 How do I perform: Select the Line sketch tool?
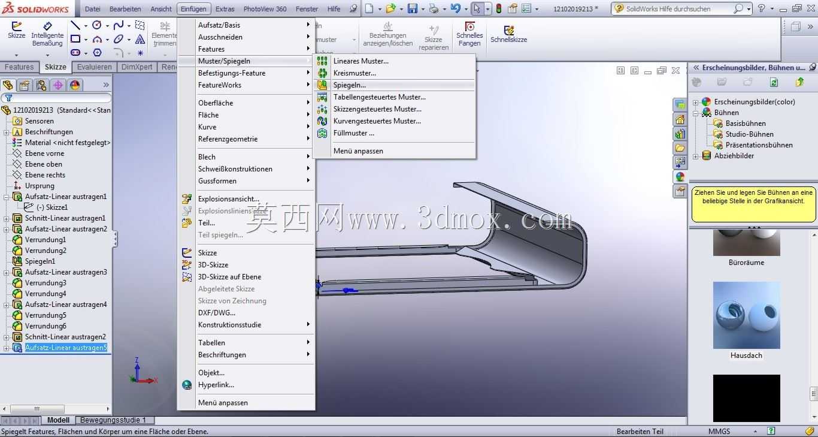pyautogui.click(x=75, y=25)
